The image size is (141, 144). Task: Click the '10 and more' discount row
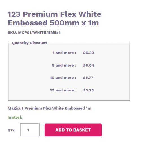pos(72,78)
